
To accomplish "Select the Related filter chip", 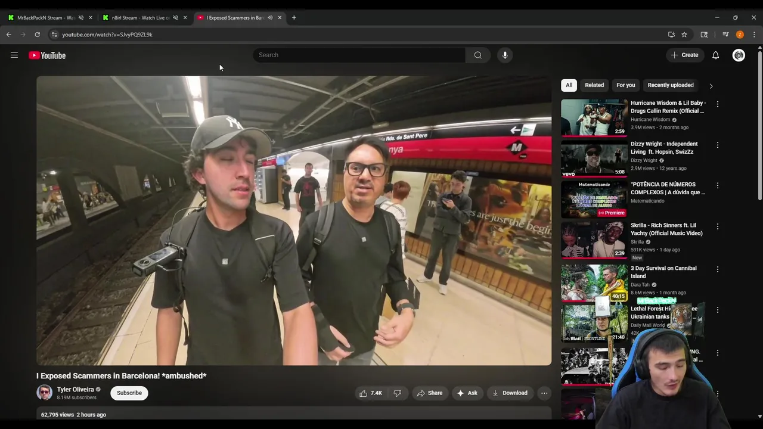I will click(594, 85).
